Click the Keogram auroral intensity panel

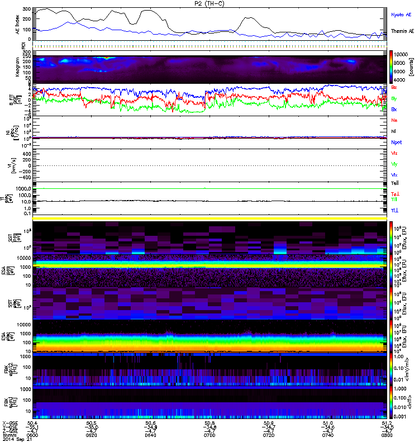click(x=209, y=67)
